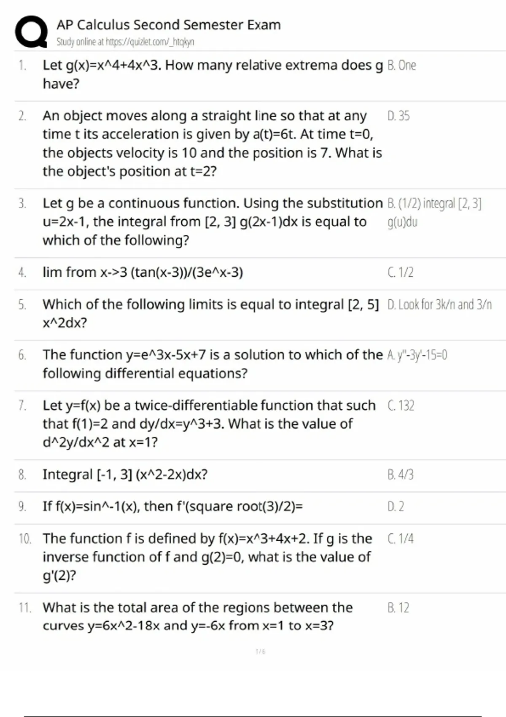506x717 pixels.
Task: Click the page number 1/6 indicator
Action: (261, 652)
